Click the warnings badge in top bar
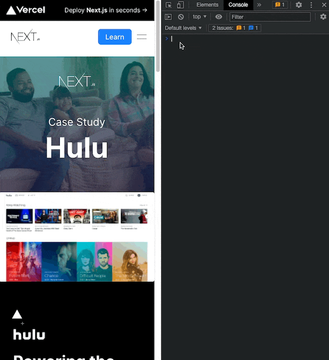Viewport: 329px width, 360px height. pos(280,5)
